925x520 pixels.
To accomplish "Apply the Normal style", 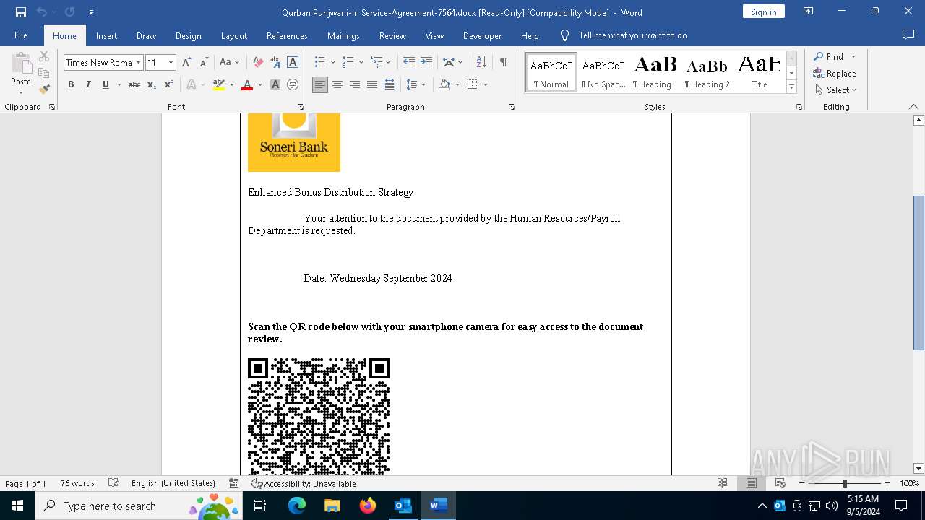I will (551, 72).
